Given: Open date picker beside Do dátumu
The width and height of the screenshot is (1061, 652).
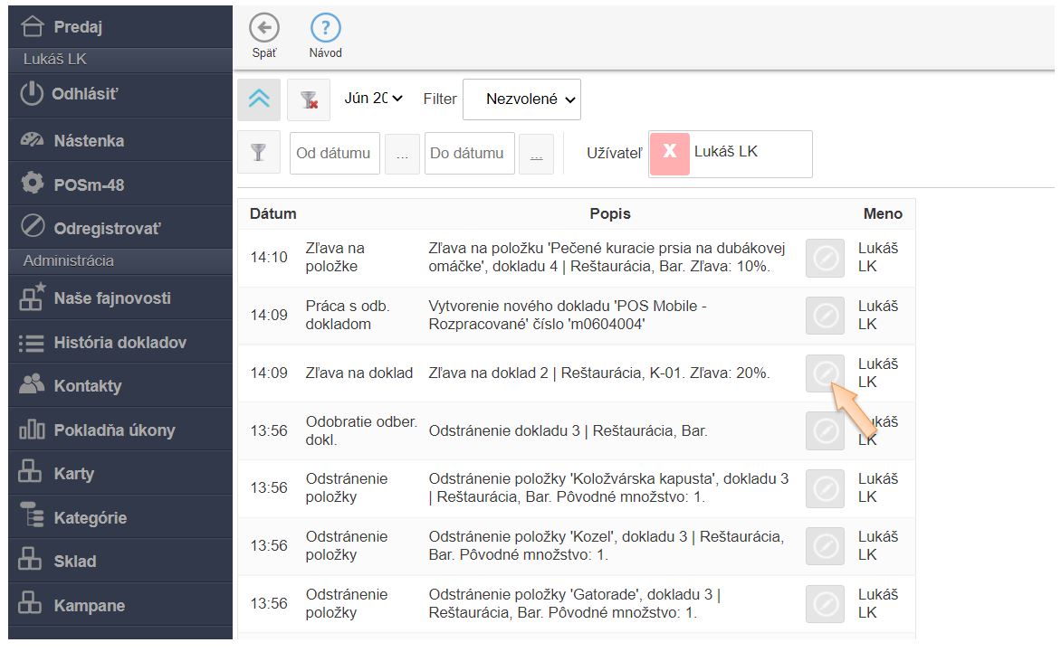Looking at the screenshot, I should click(536, 154).
